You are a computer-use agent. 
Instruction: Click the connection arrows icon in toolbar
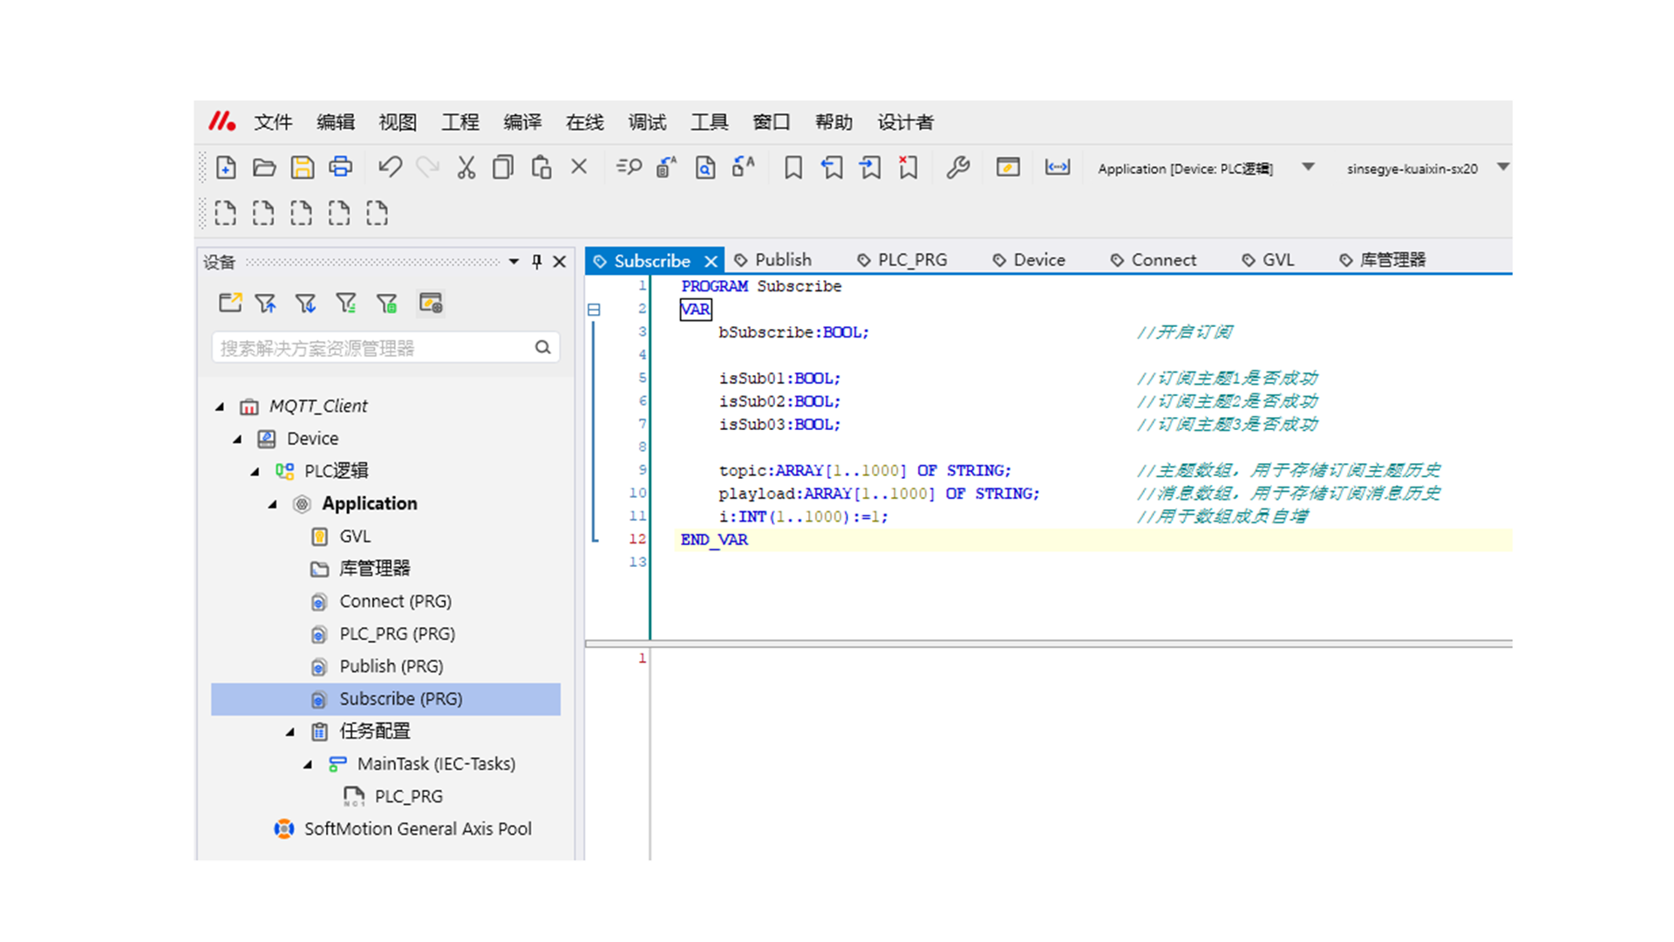tap(1058, 167)
